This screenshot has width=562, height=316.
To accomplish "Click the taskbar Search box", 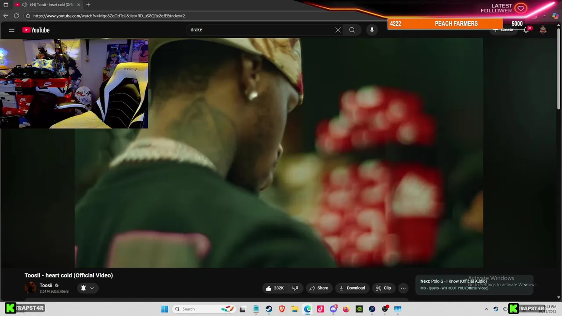I will [205, 309].
